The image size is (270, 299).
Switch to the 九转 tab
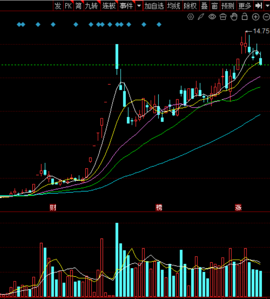91,6
